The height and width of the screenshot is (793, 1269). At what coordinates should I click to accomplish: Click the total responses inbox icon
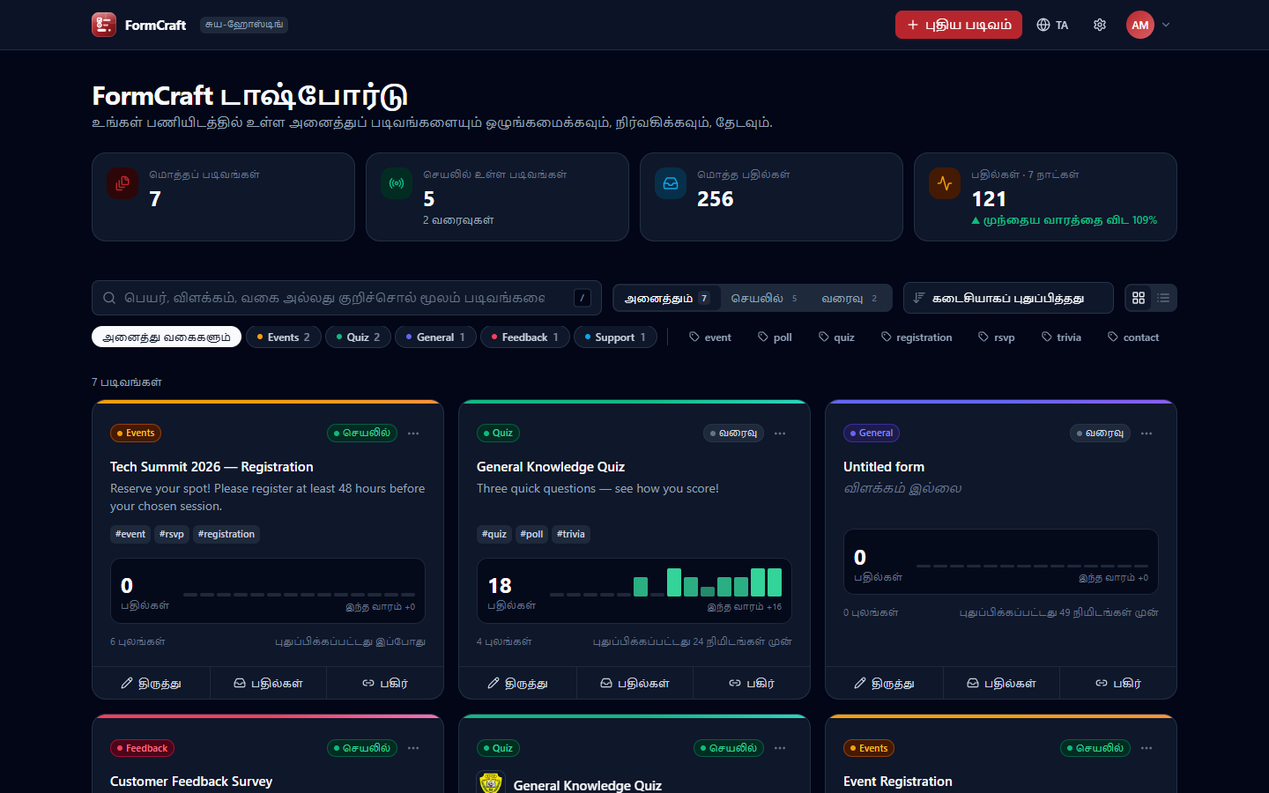pyautogui.click(x=671, y=183)
